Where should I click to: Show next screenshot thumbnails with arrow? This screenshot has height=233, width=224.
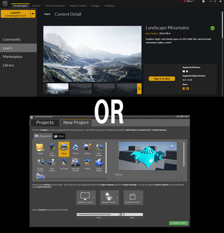pos(139,89)
